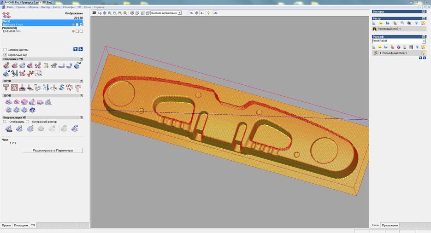The height and width of the screenshot is (233, 431).
Task: Open the 'Справка' menu
Action: (x=99, y=7)
